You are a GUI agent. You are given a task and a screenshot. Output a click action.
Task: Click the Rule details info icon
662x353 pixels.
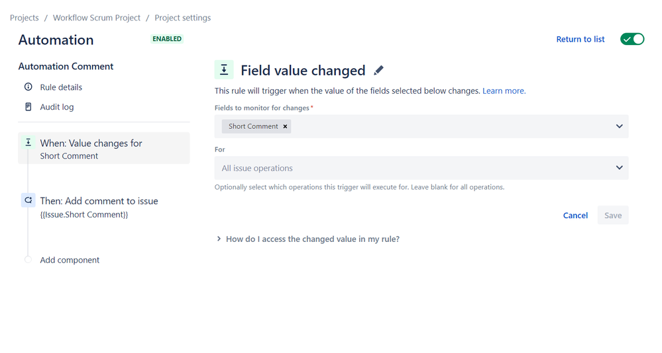[28, 87]
